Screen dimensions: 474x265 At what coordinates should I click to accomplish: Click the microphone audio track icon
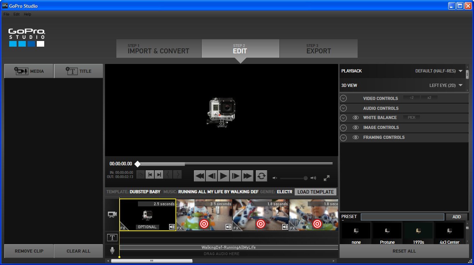pos(112,251)
